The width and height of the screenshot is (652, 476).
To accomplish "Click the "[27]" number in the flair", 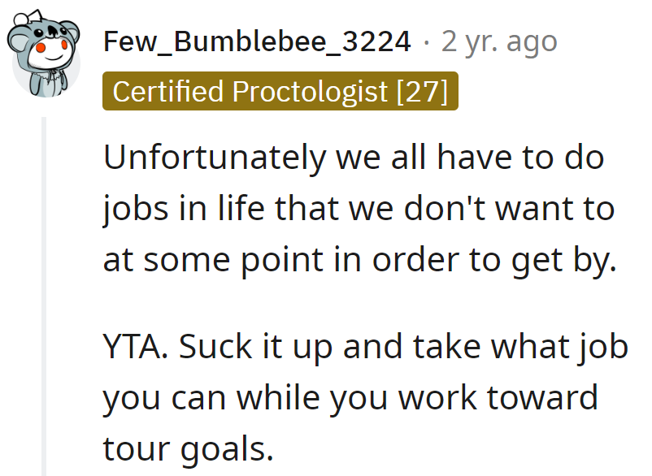I will 422,92.
